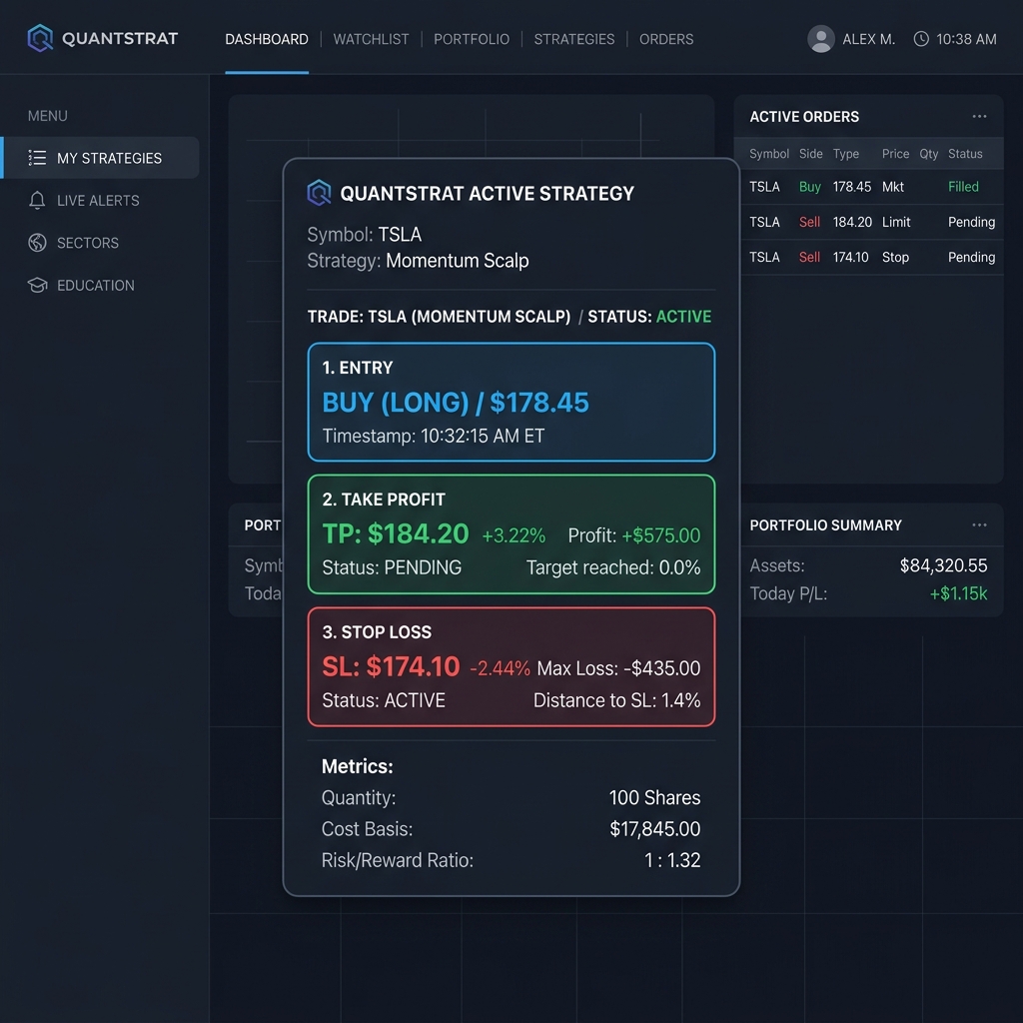1023x1023 pixels.
Task: Select the 2. Take Profit box
Action: click(x=511, y=534)
